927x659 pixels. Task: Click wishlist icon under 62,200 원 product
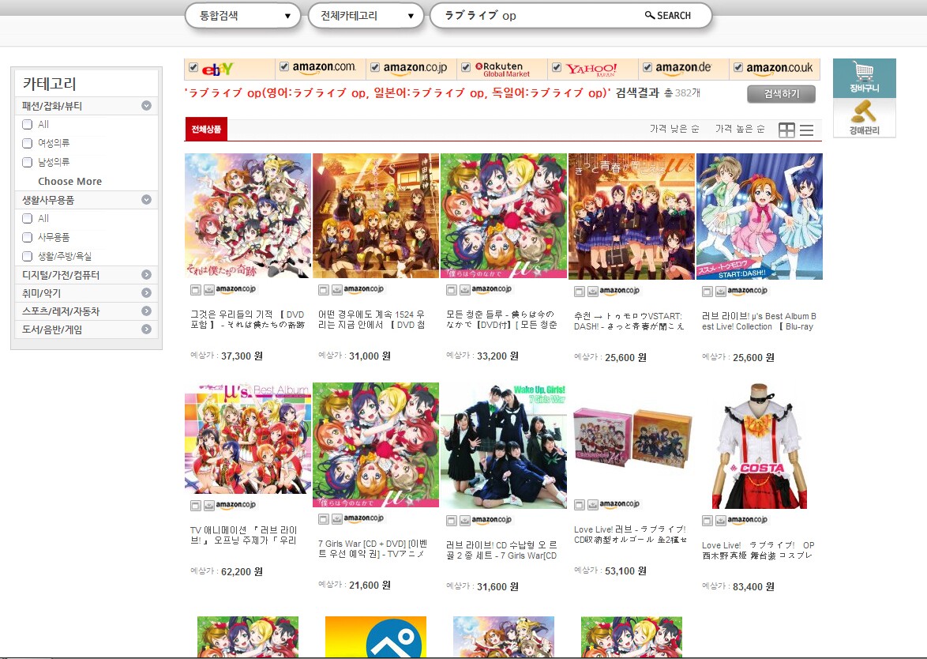(208, 506)
